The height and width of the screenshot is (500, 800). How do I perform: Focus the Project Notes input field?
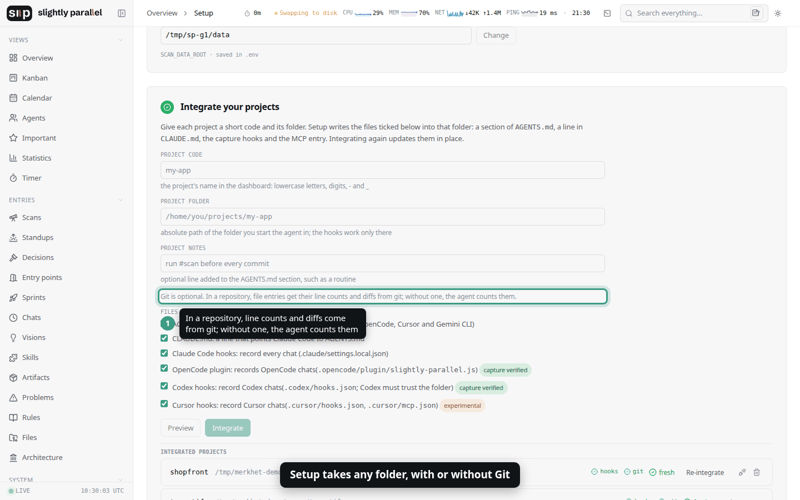(x=383, y=263)
